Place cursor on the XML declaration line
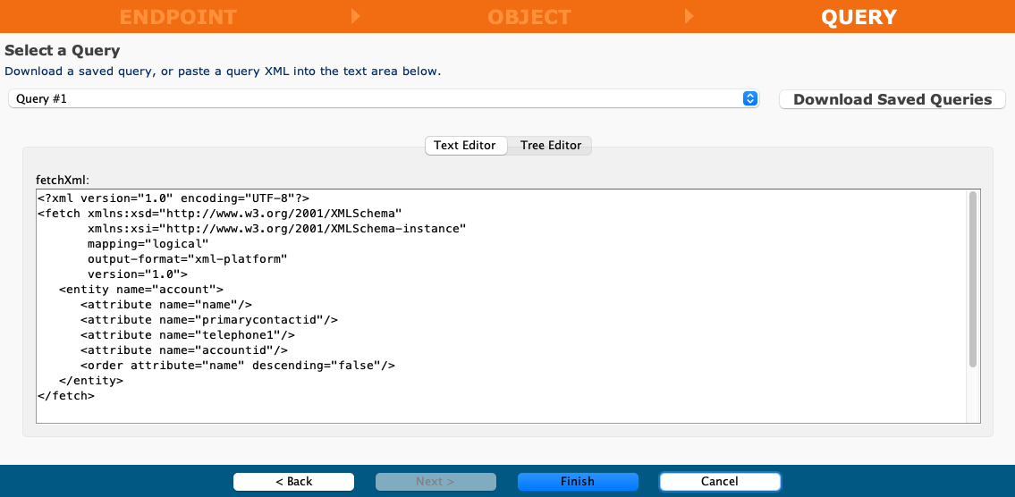The width and height of the screenshot is (1015, 497). pos(173,198)
